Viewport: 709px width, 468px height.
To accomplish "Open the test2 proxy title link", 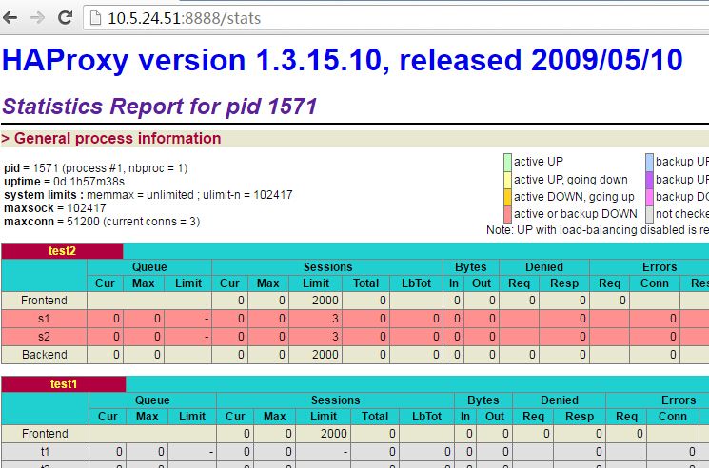I will (62, 251).
